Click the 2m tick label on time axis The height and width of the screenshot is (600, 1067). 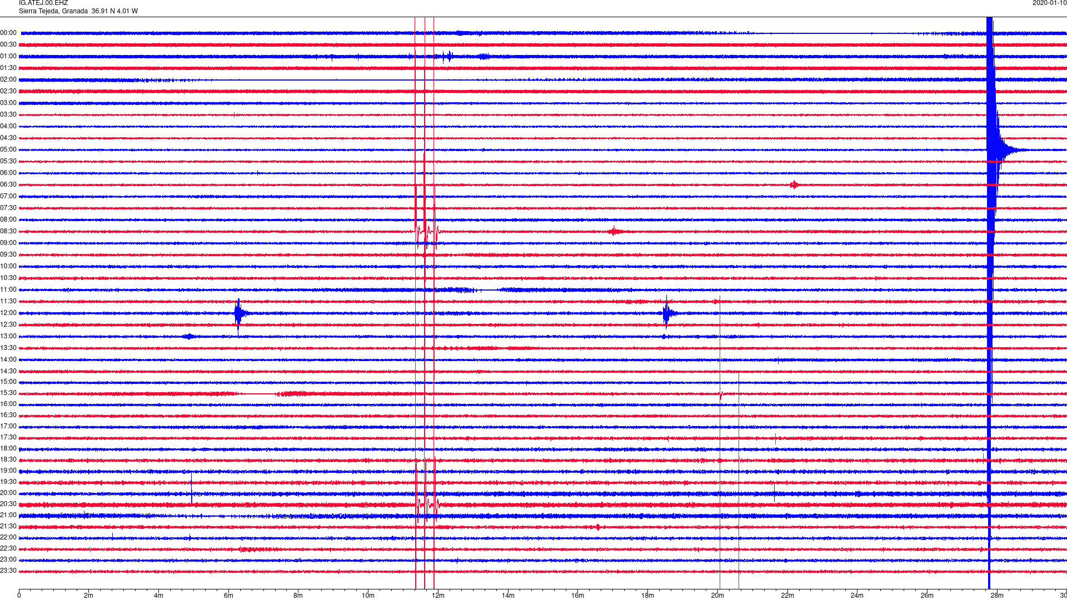pyautogui.click(x=89, y=596)
